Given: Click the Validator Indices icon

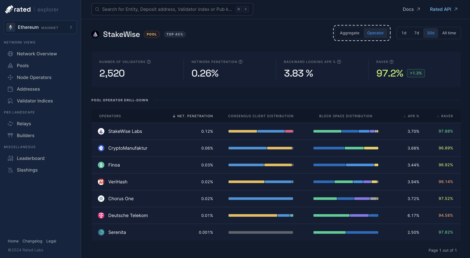Looking at the screenshot, I should 10,101.
